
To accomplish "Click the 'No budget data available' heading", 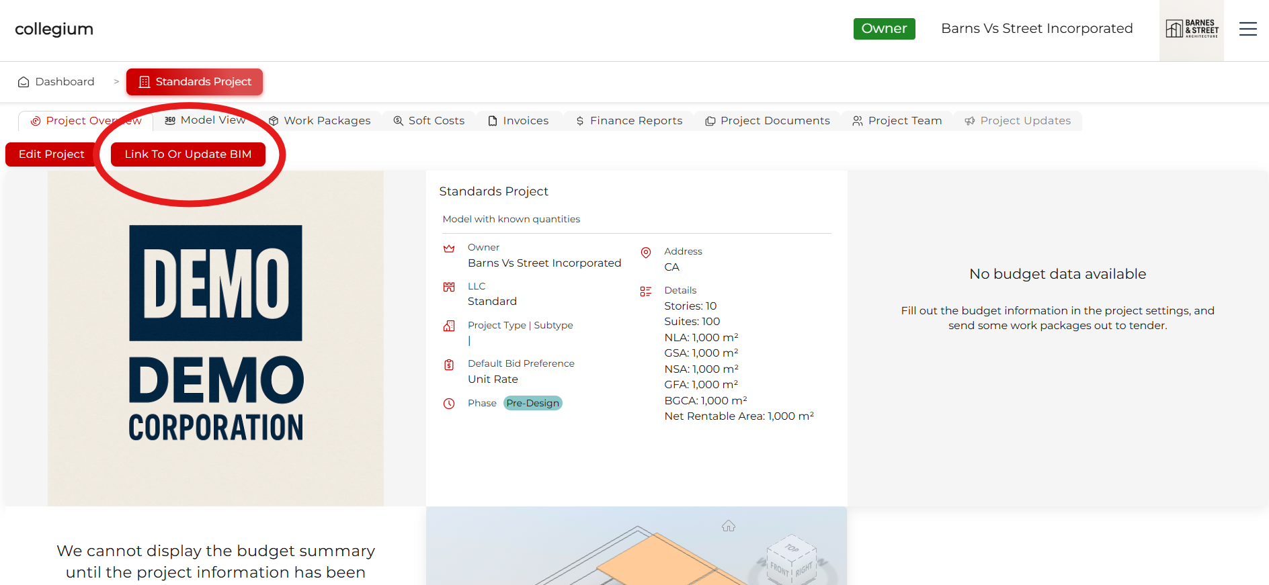I will click(x=1058, y=274).
